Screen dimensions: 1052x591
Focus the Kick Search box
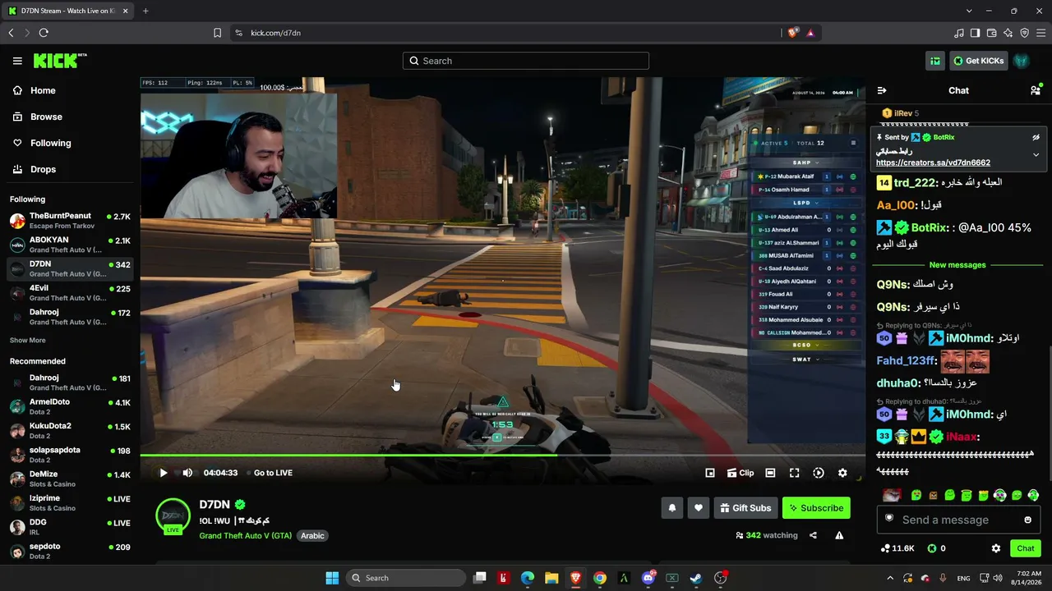526,61
